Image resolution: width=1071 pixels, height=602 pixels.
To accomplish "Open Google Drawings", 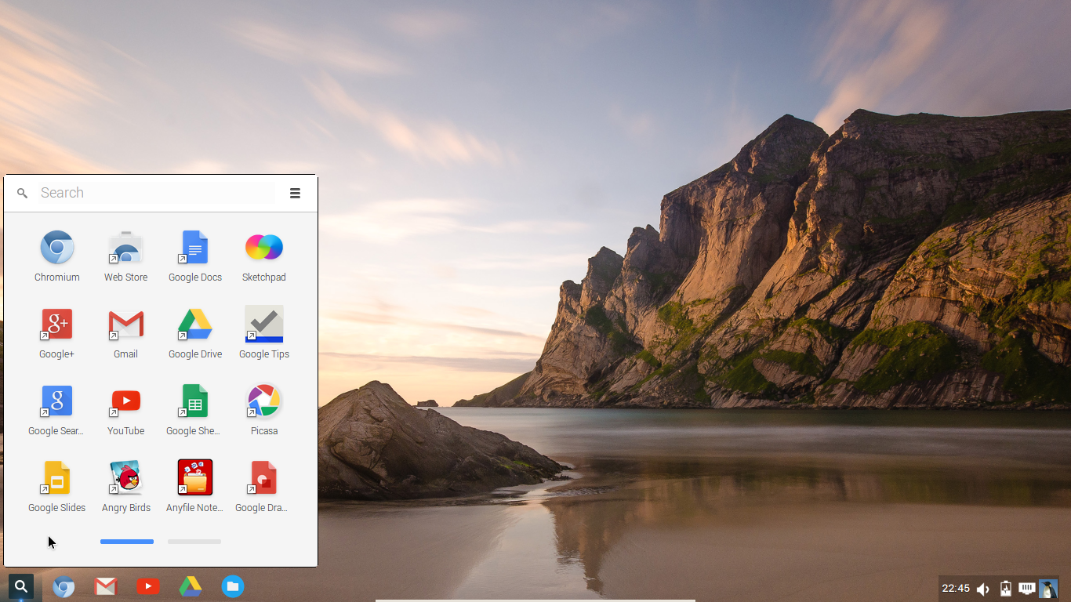I will tap(263, 477).
